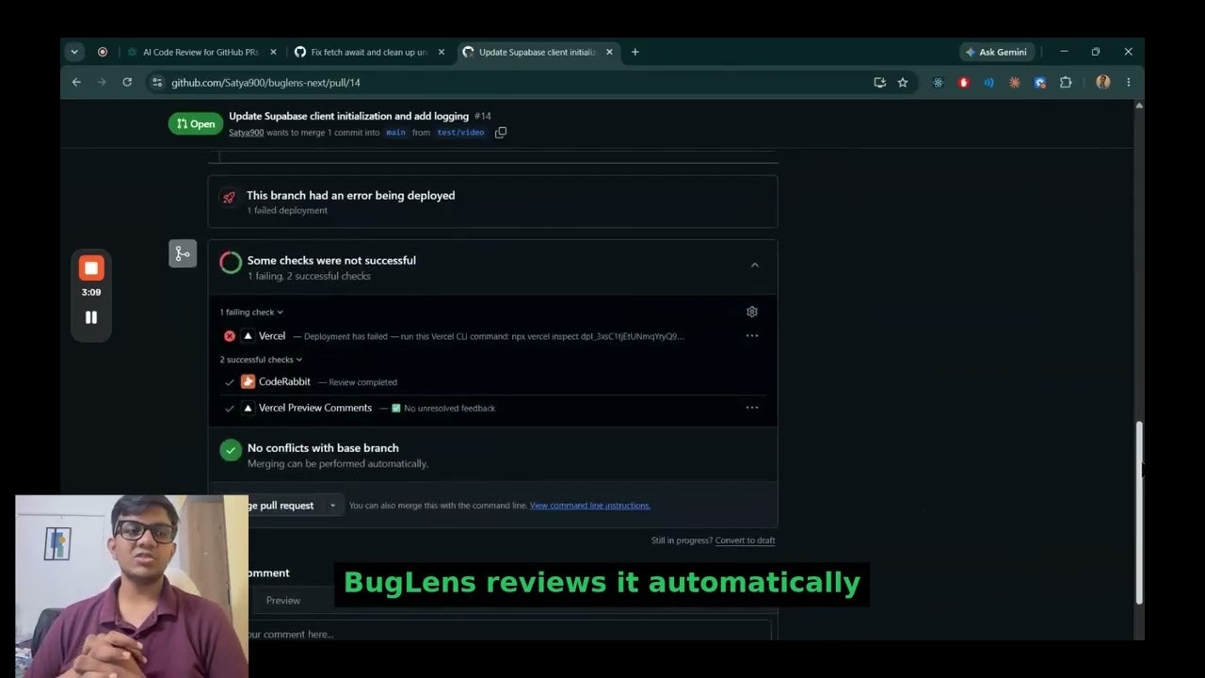Open View command line instructions link

pos(589,506)
